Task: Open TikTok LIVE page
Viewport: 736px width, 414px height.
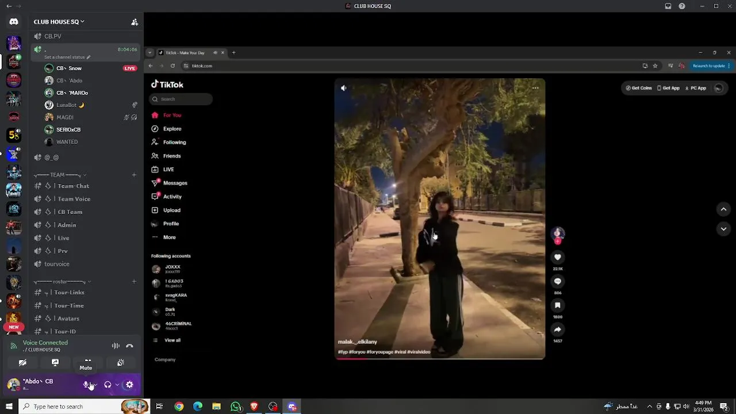Action: (x=163, y=170)
